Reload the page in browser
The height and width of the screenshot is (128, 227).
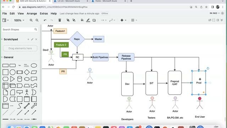pos(13,7)
